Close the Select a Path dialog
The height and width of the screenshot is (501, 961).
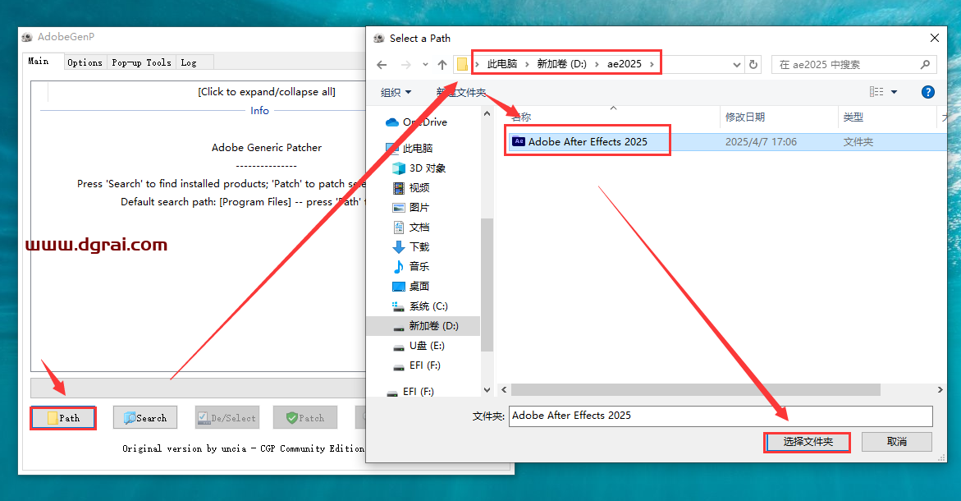pos(935,38)
